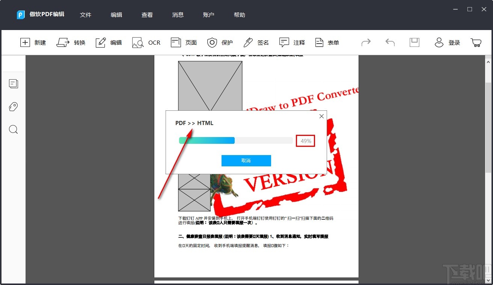The image size is (493, 285).
Task: Open the 转换 (Convert) tool
Action: coord(71,42)
